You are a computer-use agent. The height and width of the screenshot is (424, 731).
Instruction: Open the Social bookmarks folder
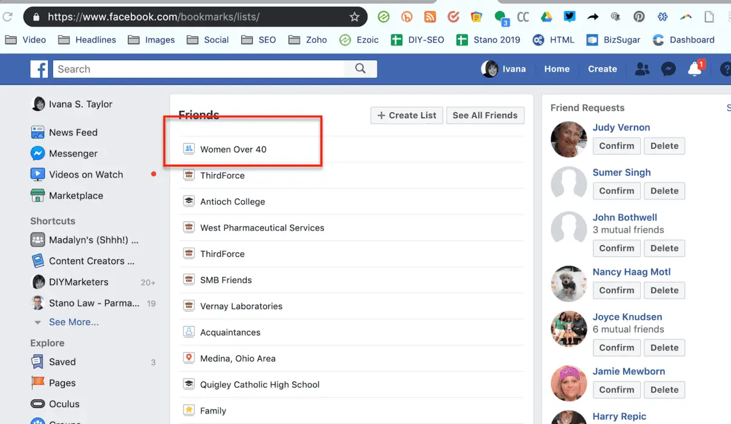(x=208, y=40)
